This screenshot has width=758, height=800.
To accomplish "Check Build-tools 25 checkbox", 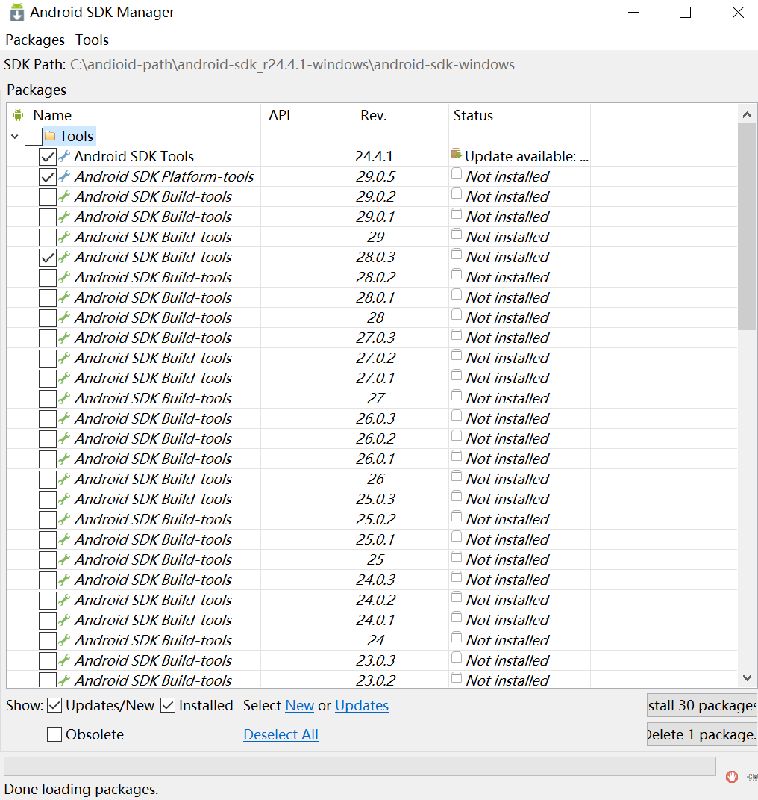I will (48, 559).
